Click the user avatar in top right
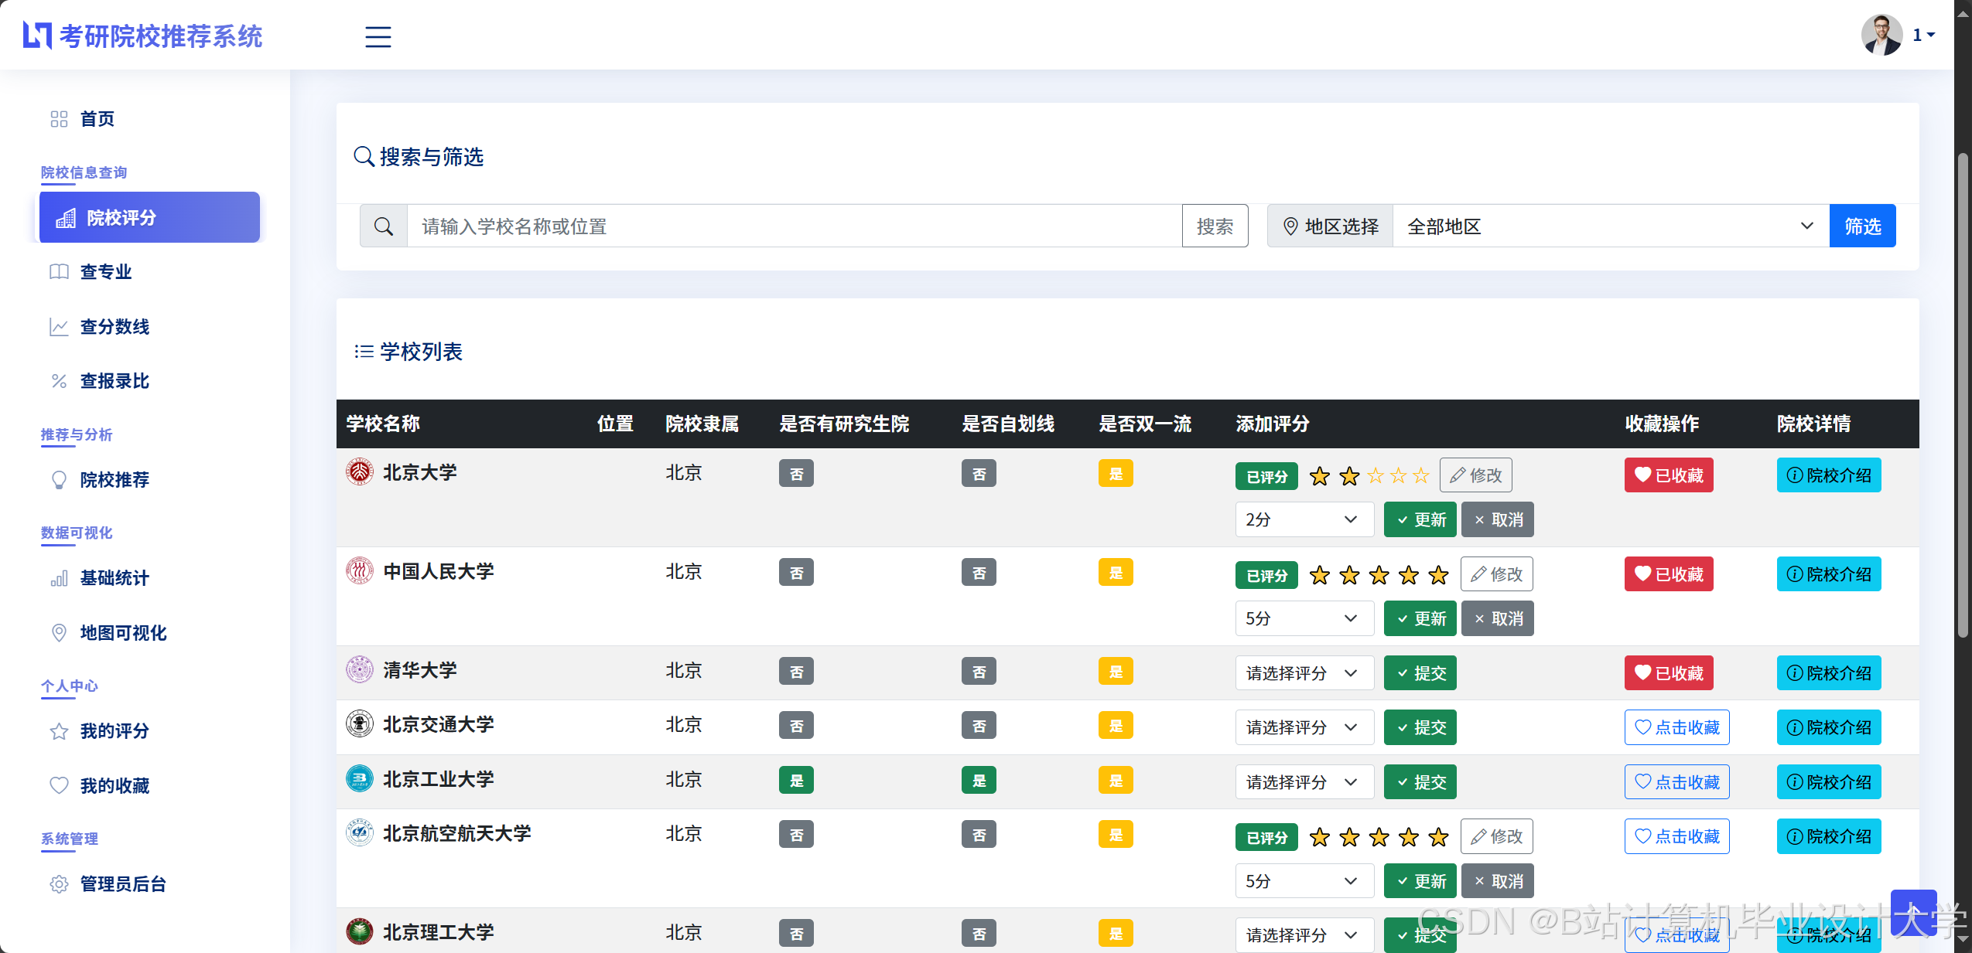This screenshot has height=953, width=1972. point(1881,35)
